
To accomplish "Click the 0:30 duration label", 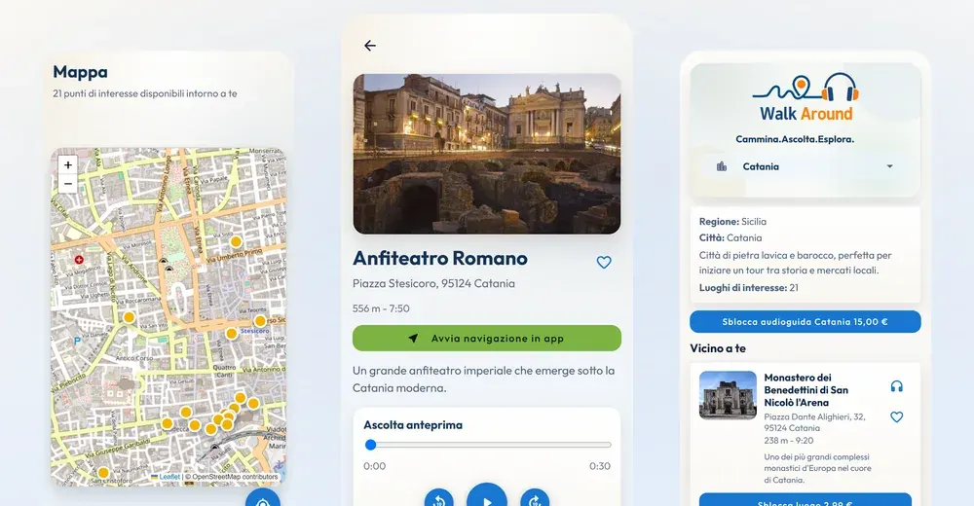I will coord(599,466).
